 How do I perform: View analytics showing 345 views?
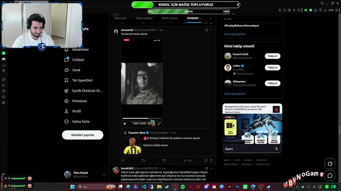(x=188, y=160)
